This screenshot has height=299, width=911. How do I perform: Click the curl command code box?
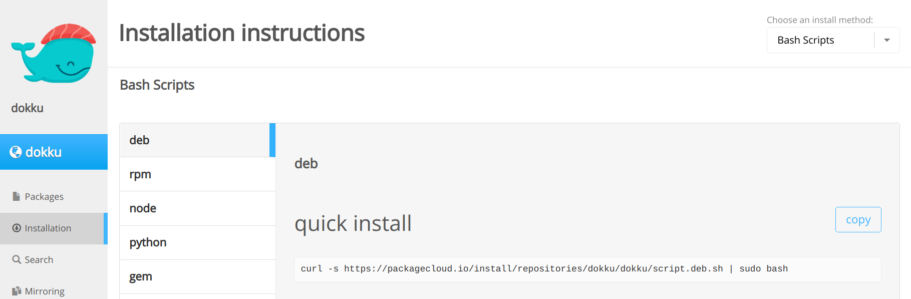pos(587,269)
